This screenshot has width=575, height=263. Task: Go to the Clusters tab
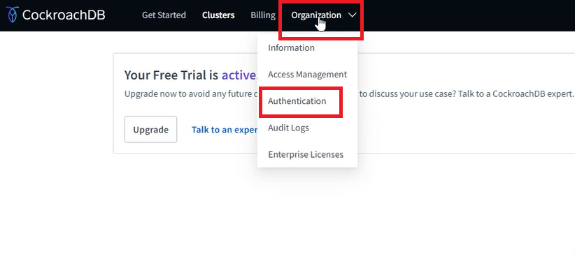218,15
